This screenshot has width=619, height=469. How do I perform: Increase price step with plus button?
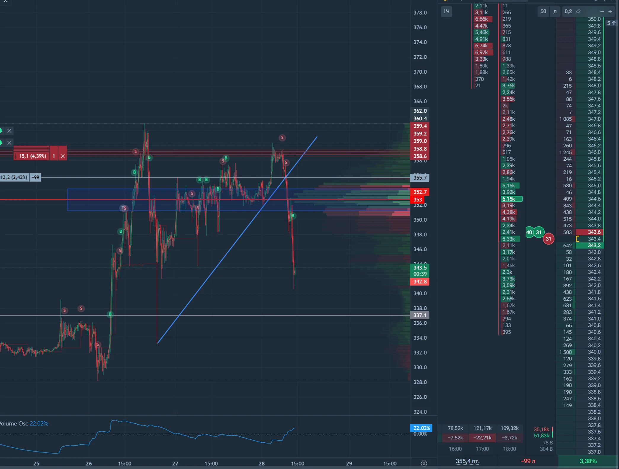pyautogui.click(x=610, y=12)
